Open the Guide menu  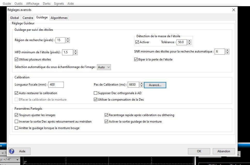[7, 4]
